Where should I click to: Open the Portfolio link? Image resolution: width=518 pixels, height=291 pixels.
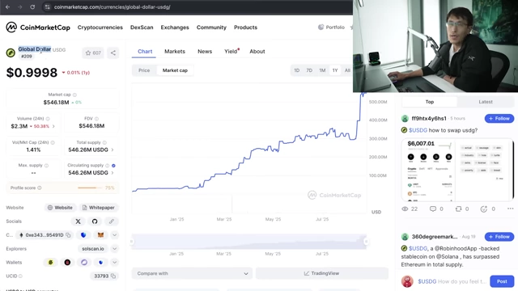[331, 27]
